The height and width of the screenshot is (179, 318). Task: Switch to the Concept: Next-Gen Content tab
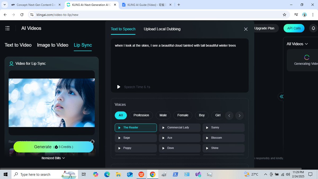[36, 5]
